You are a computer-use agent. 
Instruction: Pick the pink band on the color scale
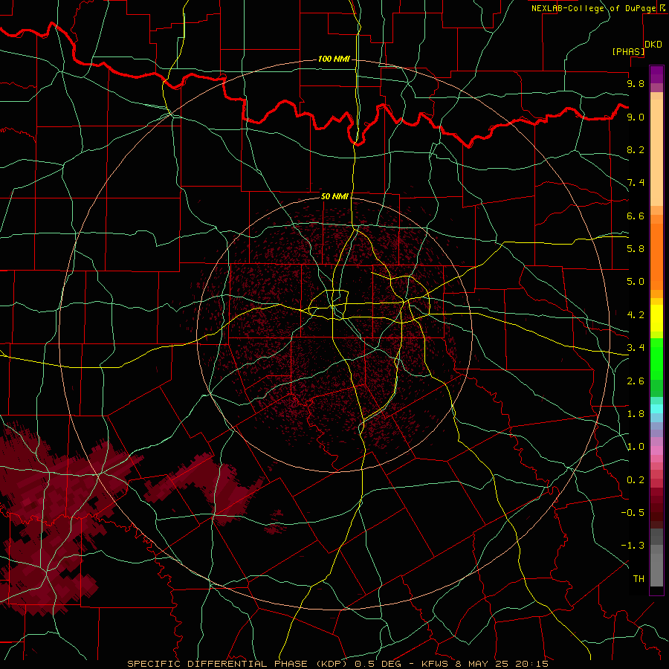coord(656,450)
